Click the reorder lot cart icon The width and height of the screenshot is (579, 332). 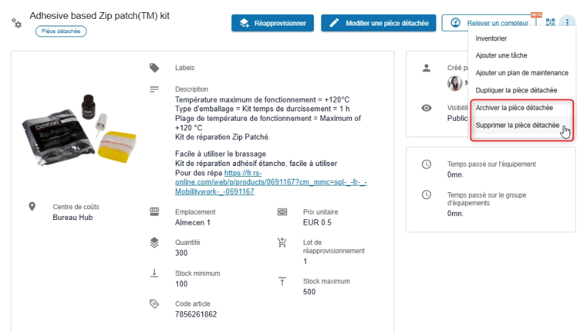[283, 243]
